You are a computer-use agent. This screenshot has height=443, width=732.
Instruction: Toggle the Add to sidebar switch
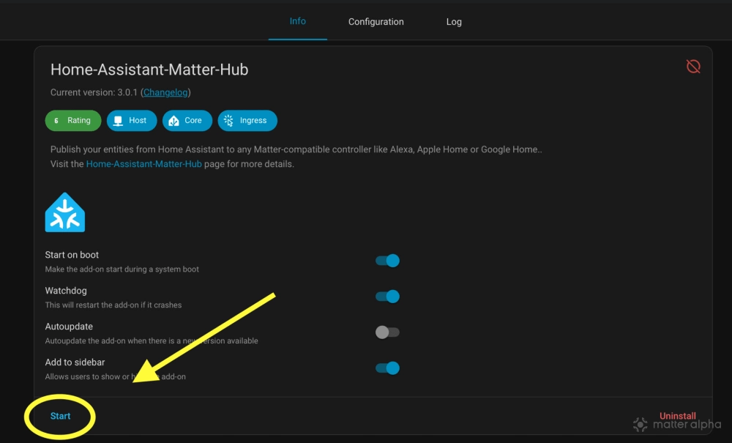387,368
